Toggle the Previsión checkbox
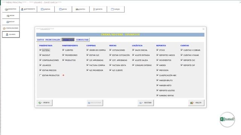The width and height of the screenshot is (241, 135). (x=157, y=70)
